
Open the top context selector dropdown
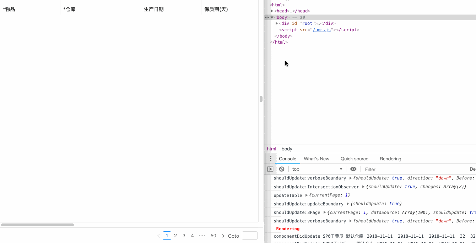[317, 169]
